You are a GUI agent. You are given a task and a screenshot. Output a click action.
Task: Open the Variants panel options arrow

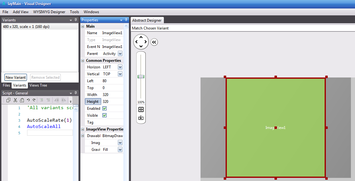pos(70,20)
